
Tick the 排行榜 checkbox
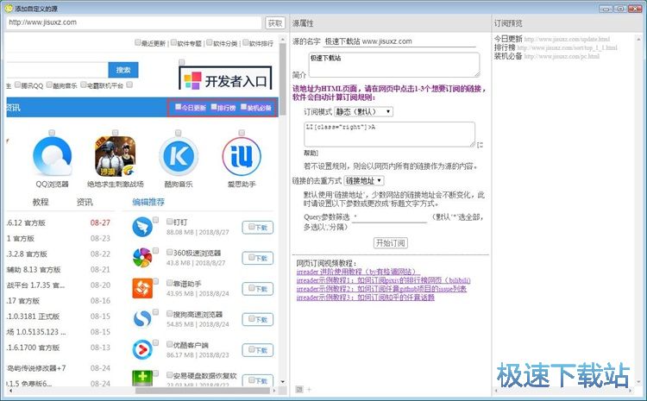(x=216, y=109)
